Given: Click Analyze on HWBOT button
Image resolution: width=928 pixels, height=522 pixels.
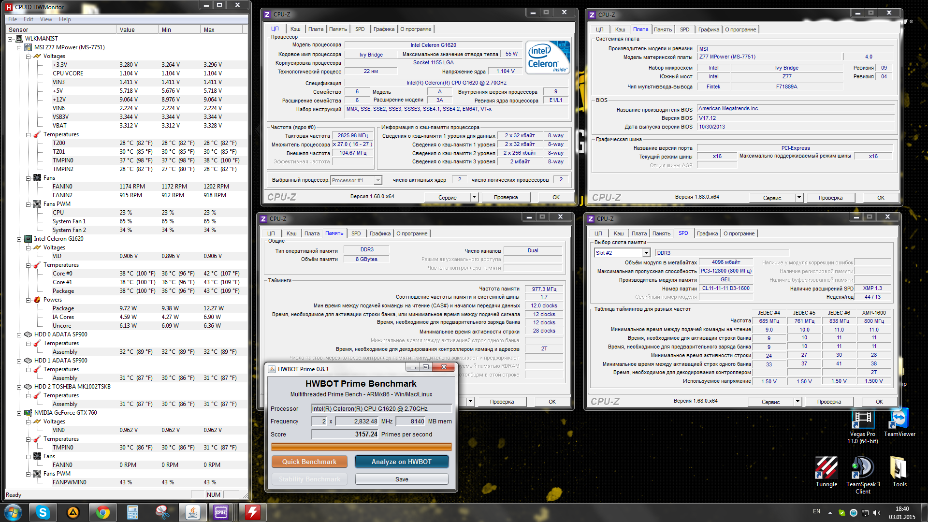Looking at the screenshot, I should [402, 462].
